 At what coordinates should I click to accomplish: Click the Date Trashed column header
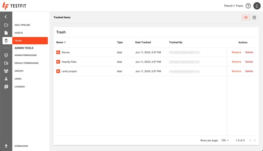pyautogui.click(x=143, y=42)
